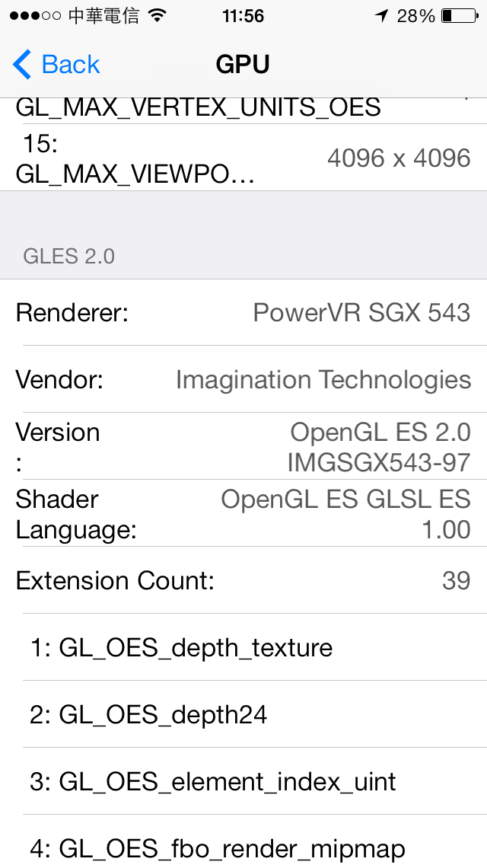Tap the Wi-Fi status icon
Screen dimensions: 487x865
point(158,16)
